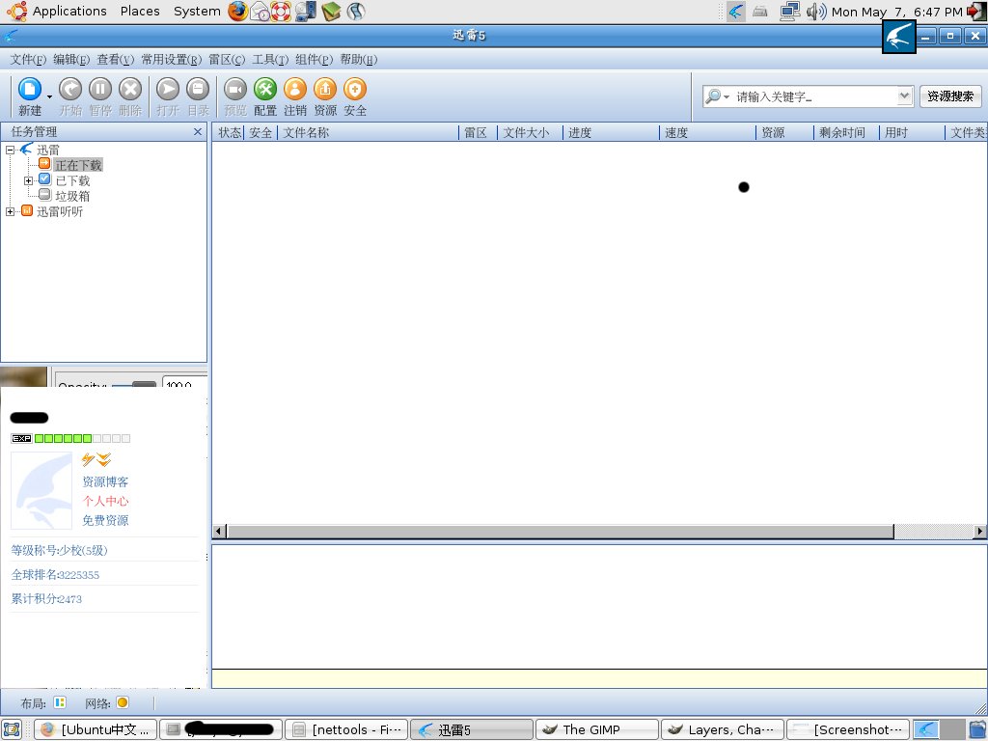The height and width of the screenshot is (741, 988).
Task: Select 正在下载 in the task tree
Action: [78, 165]
